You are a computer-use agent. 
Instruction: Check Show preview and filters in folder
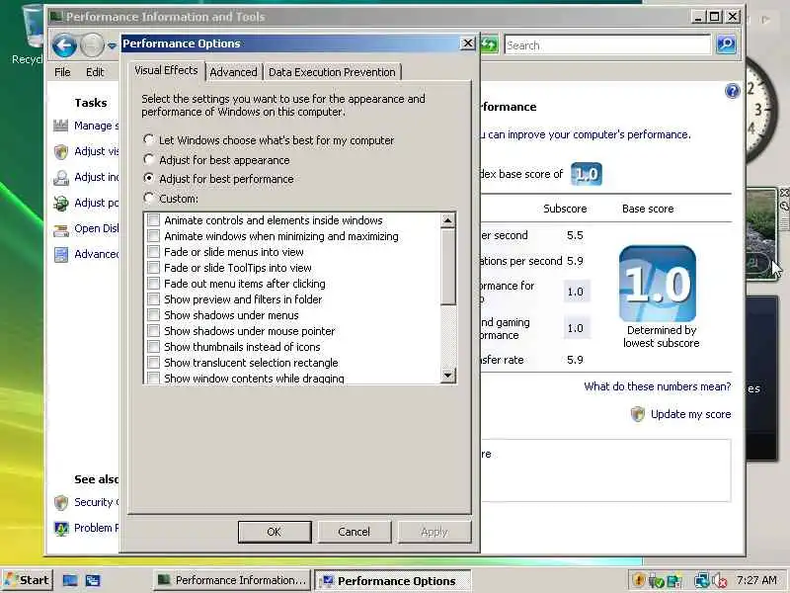click(x=154, y=299)
